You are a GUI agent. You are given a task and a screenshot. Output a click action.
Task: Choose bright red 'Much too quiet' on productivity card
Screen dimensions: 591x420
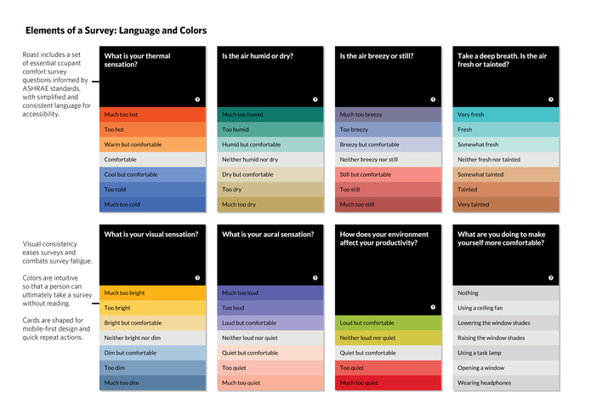(389, 383)
